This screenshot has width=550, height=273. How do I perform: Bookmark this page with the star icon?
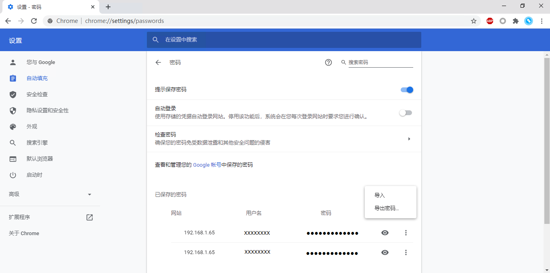point(474,21)
